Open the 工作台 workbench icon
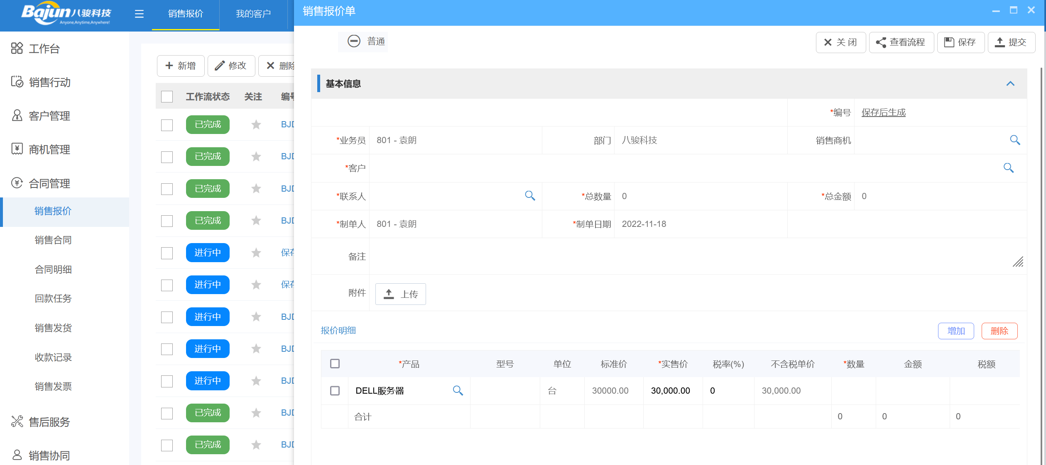Image resolution: width=1046 pixels, height=465 pixels. coord(17,48)
